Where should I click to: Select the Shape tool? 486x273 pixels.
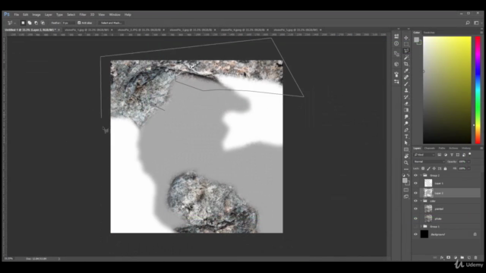406,149
